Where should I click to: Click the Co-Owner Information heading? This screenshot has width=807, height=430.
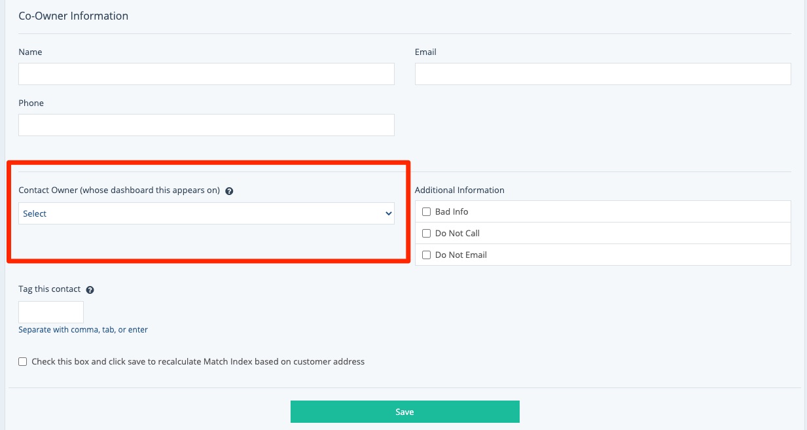coord(73,16)
